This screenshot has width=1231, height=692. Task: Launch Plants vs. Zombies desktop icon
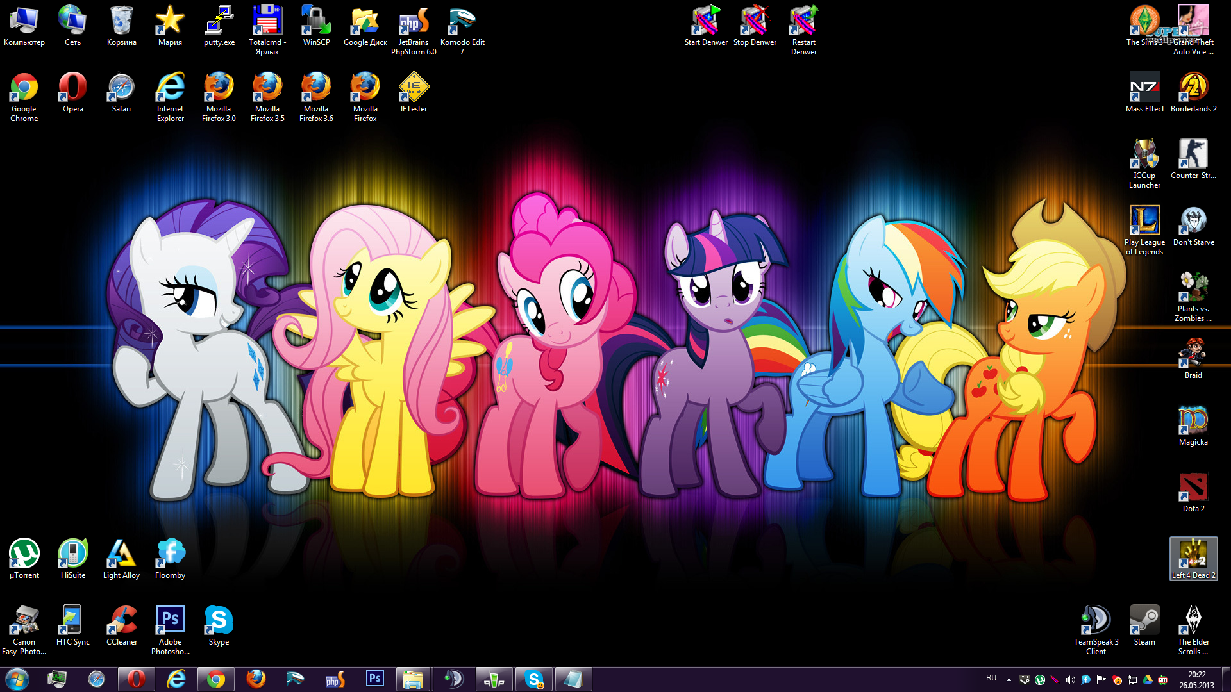coord(1193,297)
